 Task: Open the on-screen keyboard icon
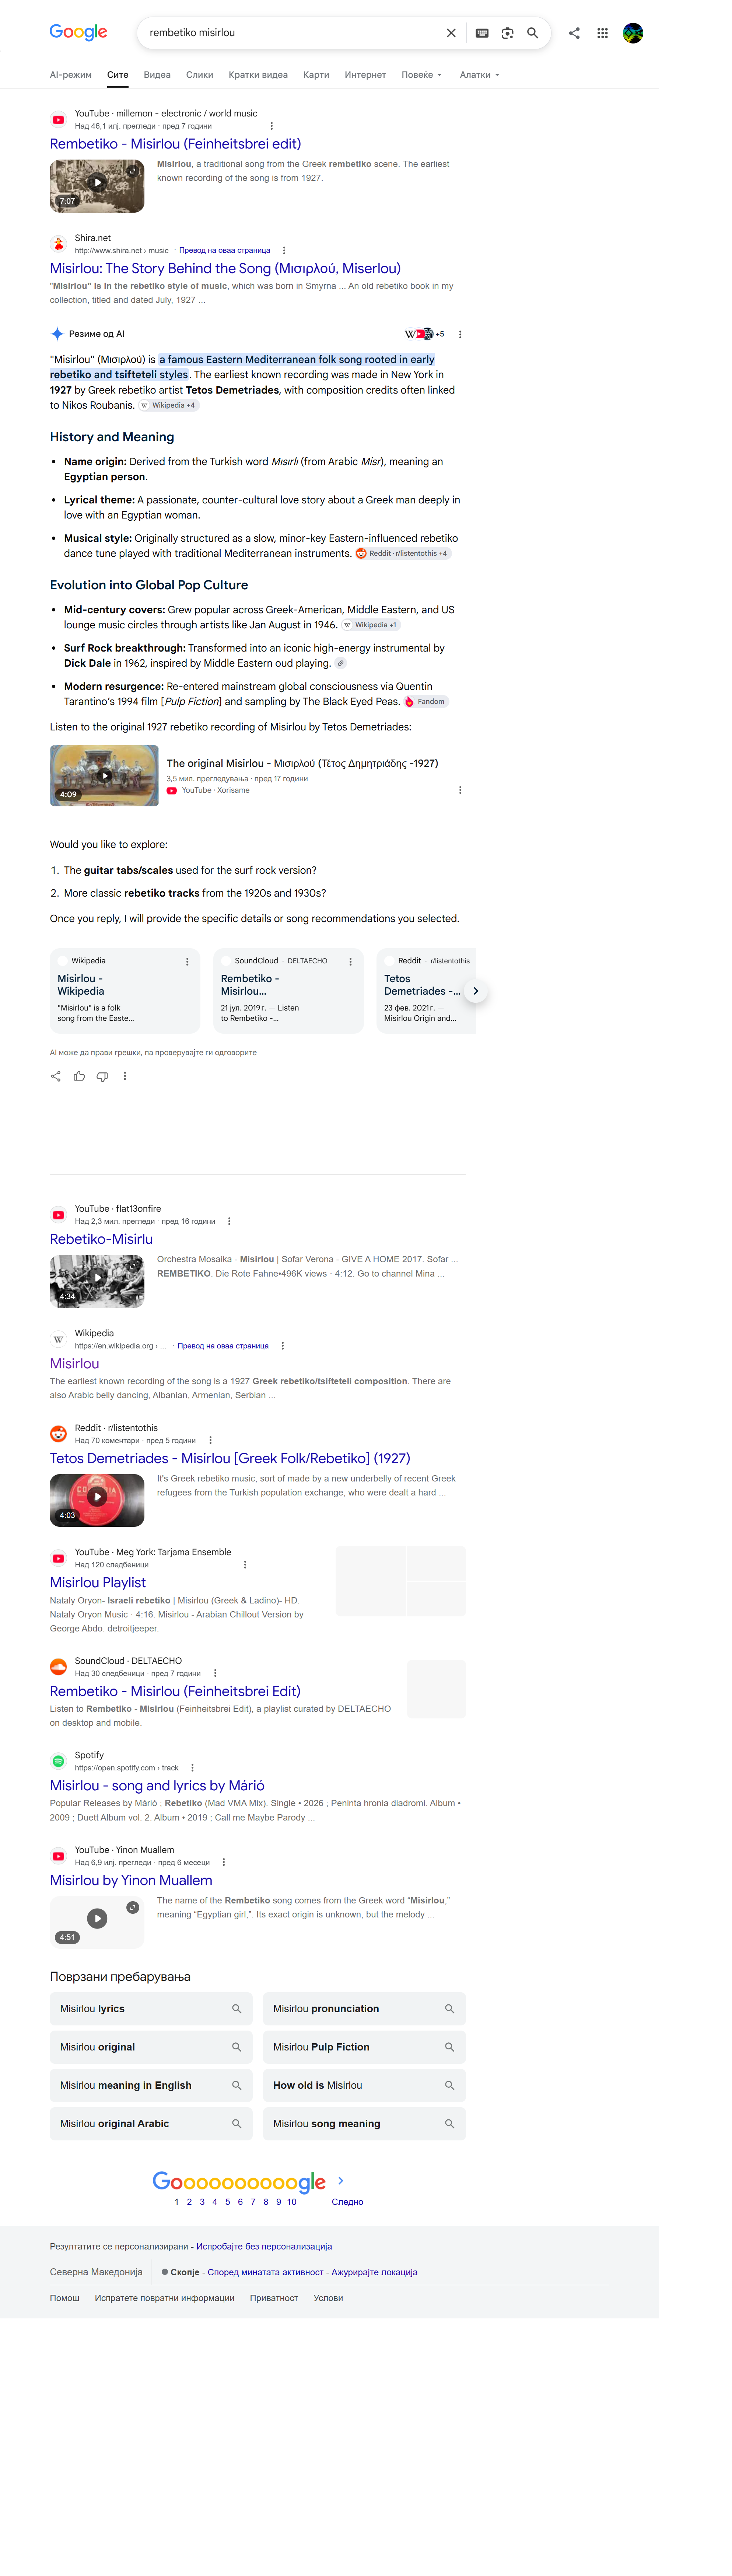coord(482,33)
